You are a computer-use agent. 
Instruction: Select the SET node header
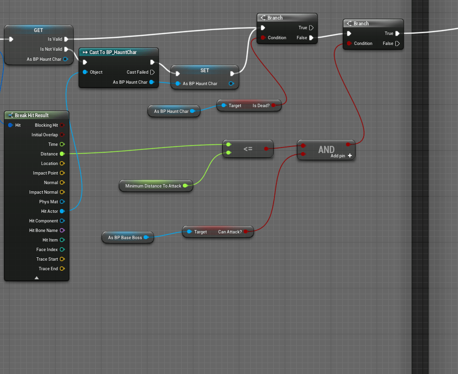[x=204, y=70]
